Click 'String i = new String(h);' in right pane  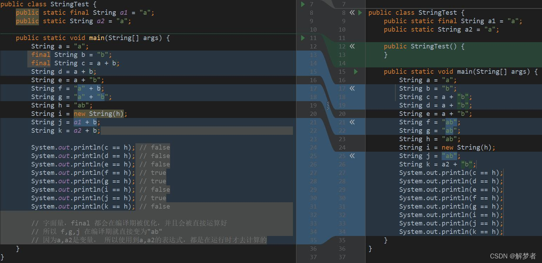coord(447,147)
